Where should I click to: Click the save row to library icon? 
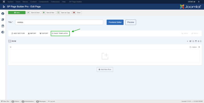(x=196, y=41)
